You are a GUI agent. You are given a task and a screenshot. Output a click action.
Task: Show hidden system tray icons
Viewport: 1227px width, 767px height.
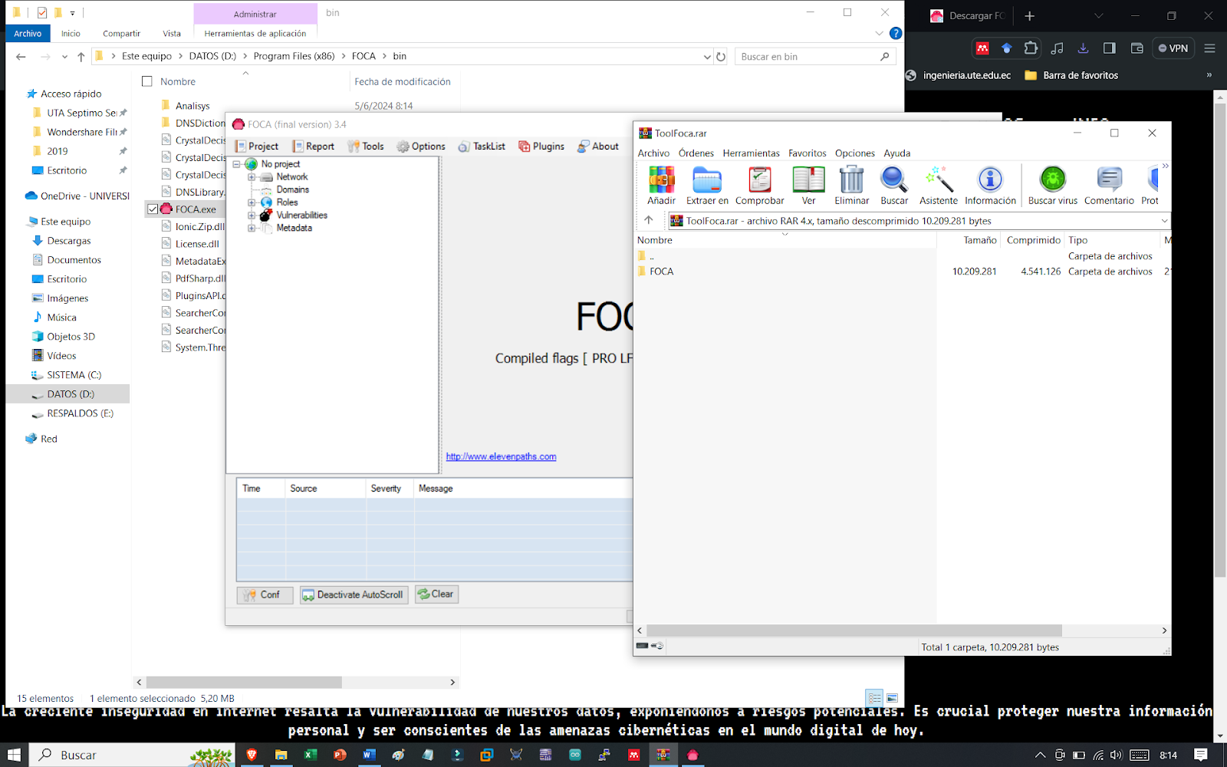pyautogui.click(x=1040, y=755)
